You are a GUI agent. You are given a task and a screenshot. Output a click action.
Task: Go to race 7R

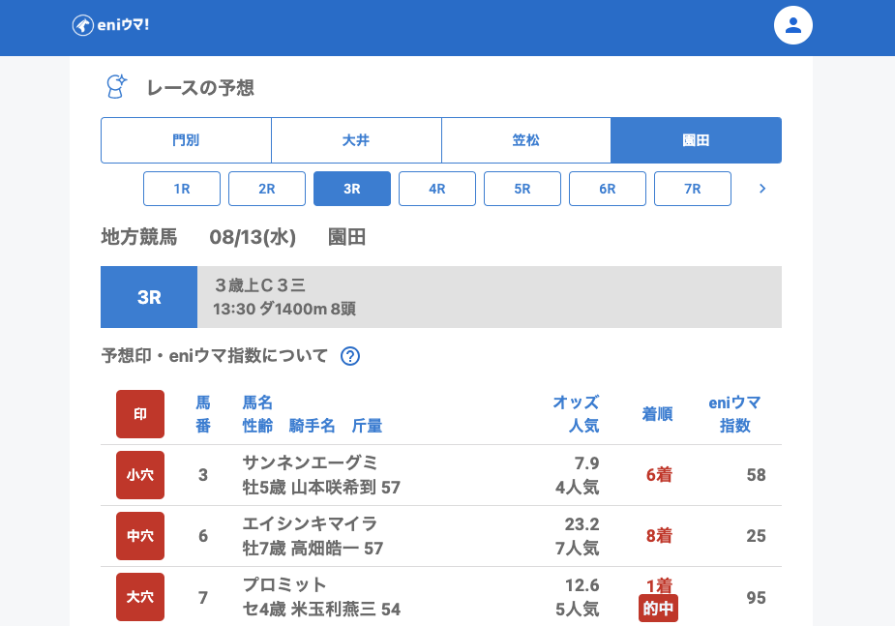693,189
